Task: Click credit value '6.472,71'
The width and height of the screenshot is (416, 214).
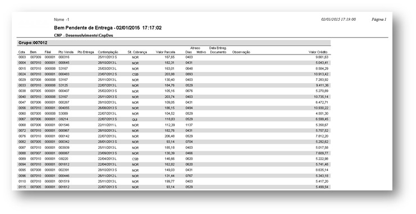Action: click(322, 102)
